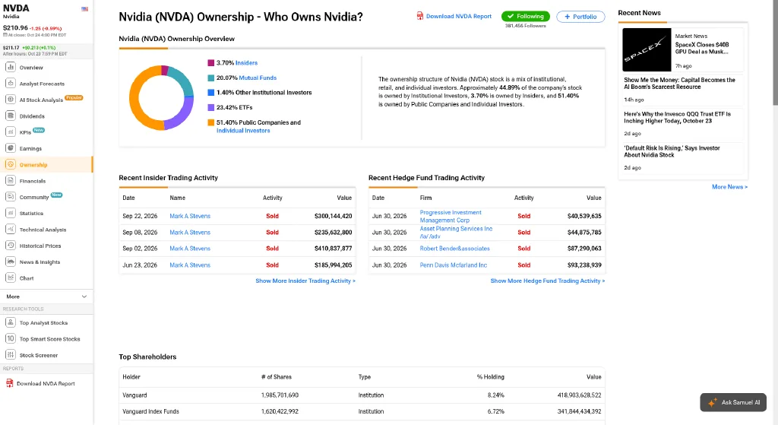Click the Community sidebar icon

point(11,197)
